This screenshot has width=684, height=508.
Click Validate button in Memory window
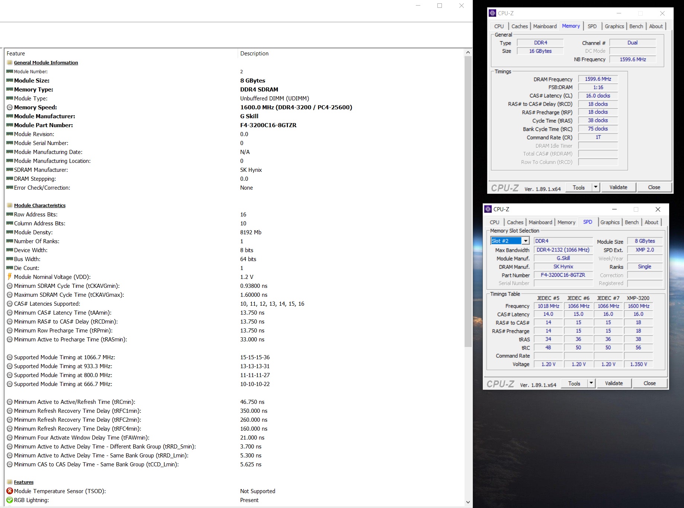(x=618, y=187)
